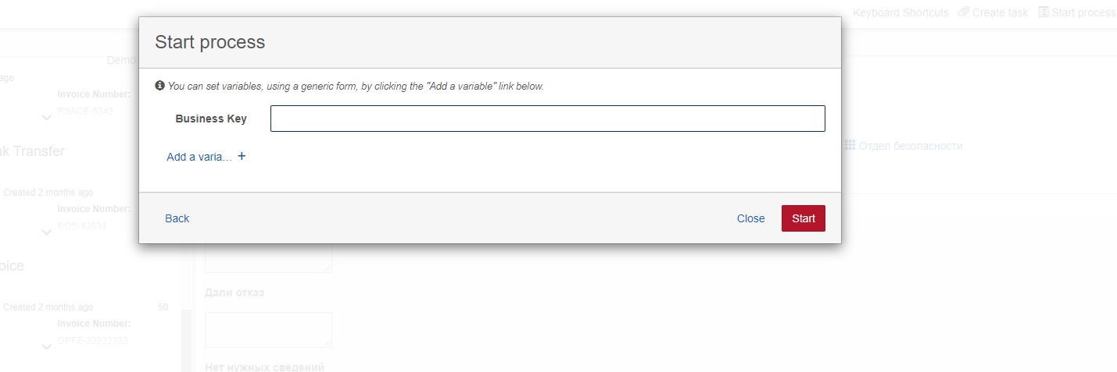The height and width of the screenshot is (372, 1117).
Task: Click the task list vertical scrollbar
Action: pyautogui.click(x=186, y=341)
